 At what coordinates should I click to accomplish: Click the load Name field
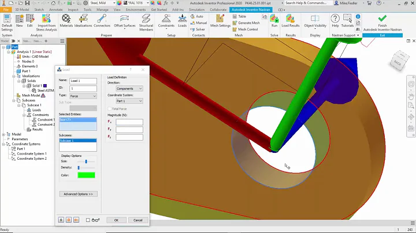[x=83, y=81]
